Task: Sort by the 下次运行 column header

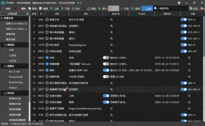Action: pyautogui.click(x=142, y=14)
